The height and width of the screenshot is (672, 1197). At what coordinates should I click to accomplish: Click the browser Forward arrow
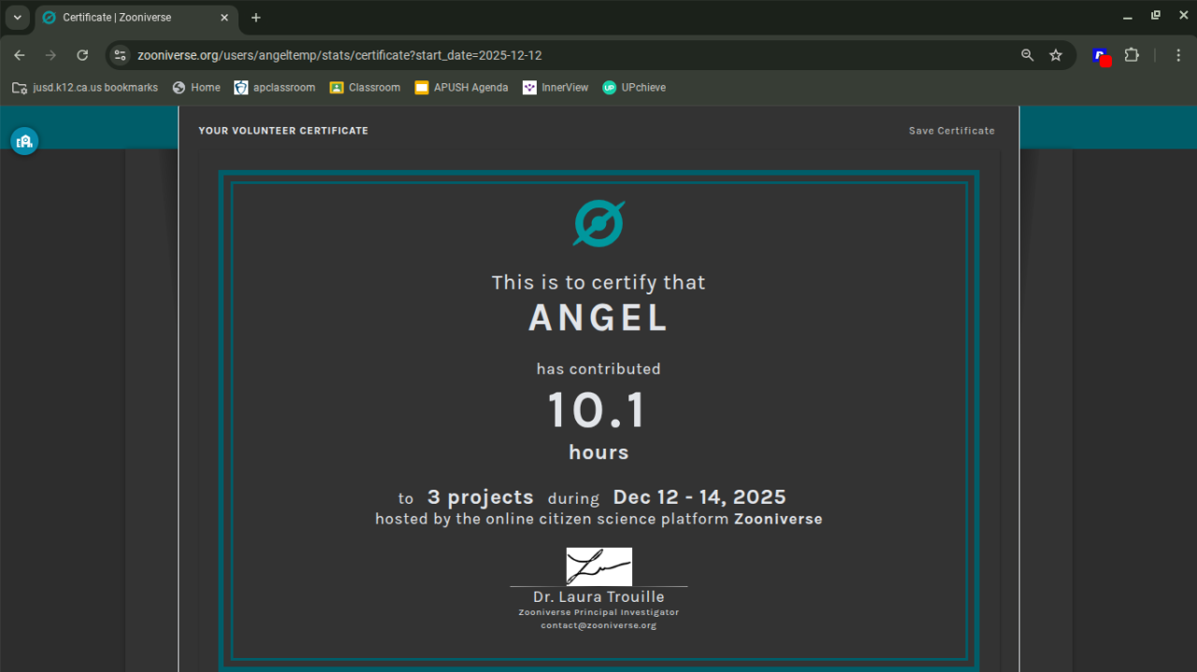coord(50,55)
